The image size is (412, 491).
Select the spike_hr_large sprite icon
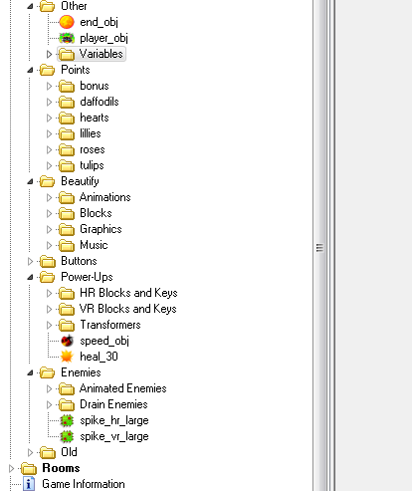[x=67, y=420]
